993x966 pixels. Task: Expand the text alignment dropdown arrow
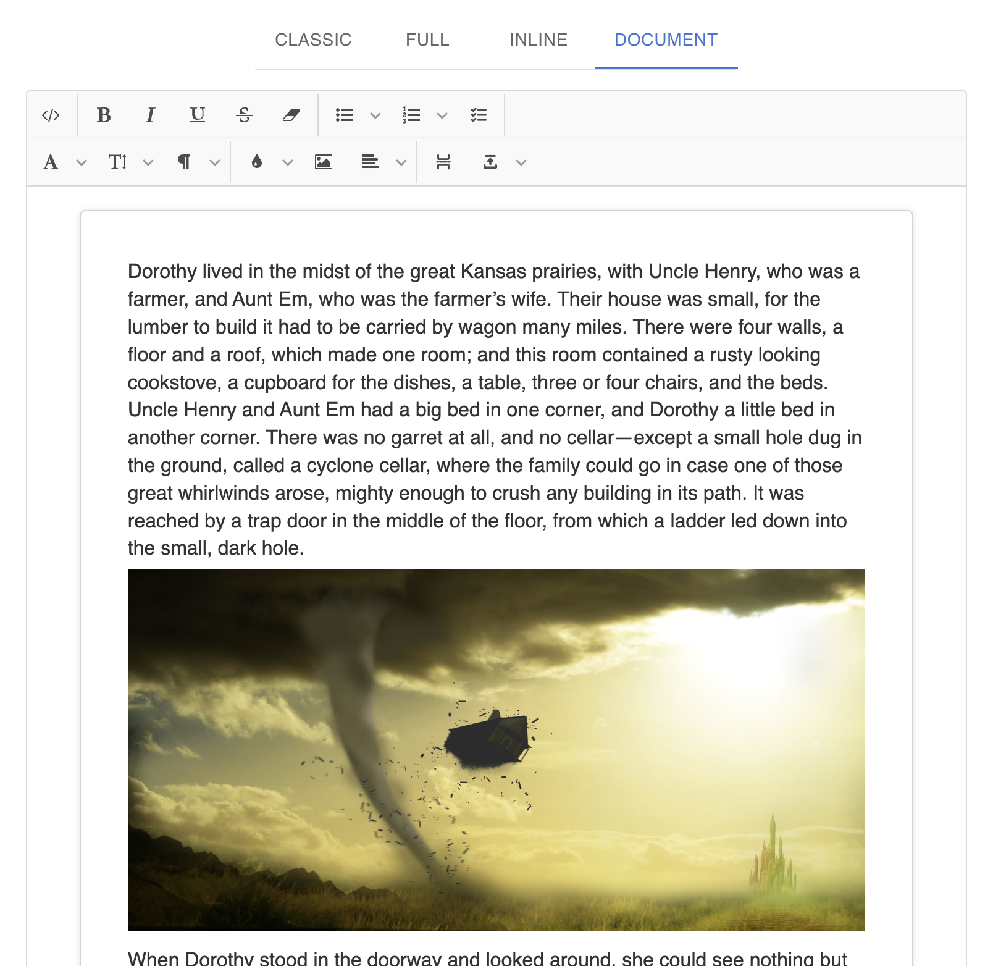click(x=401, y=162)
